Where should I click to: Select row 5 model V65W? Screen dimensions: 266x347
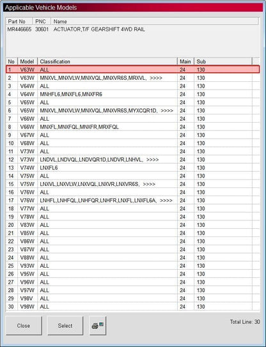27,102
